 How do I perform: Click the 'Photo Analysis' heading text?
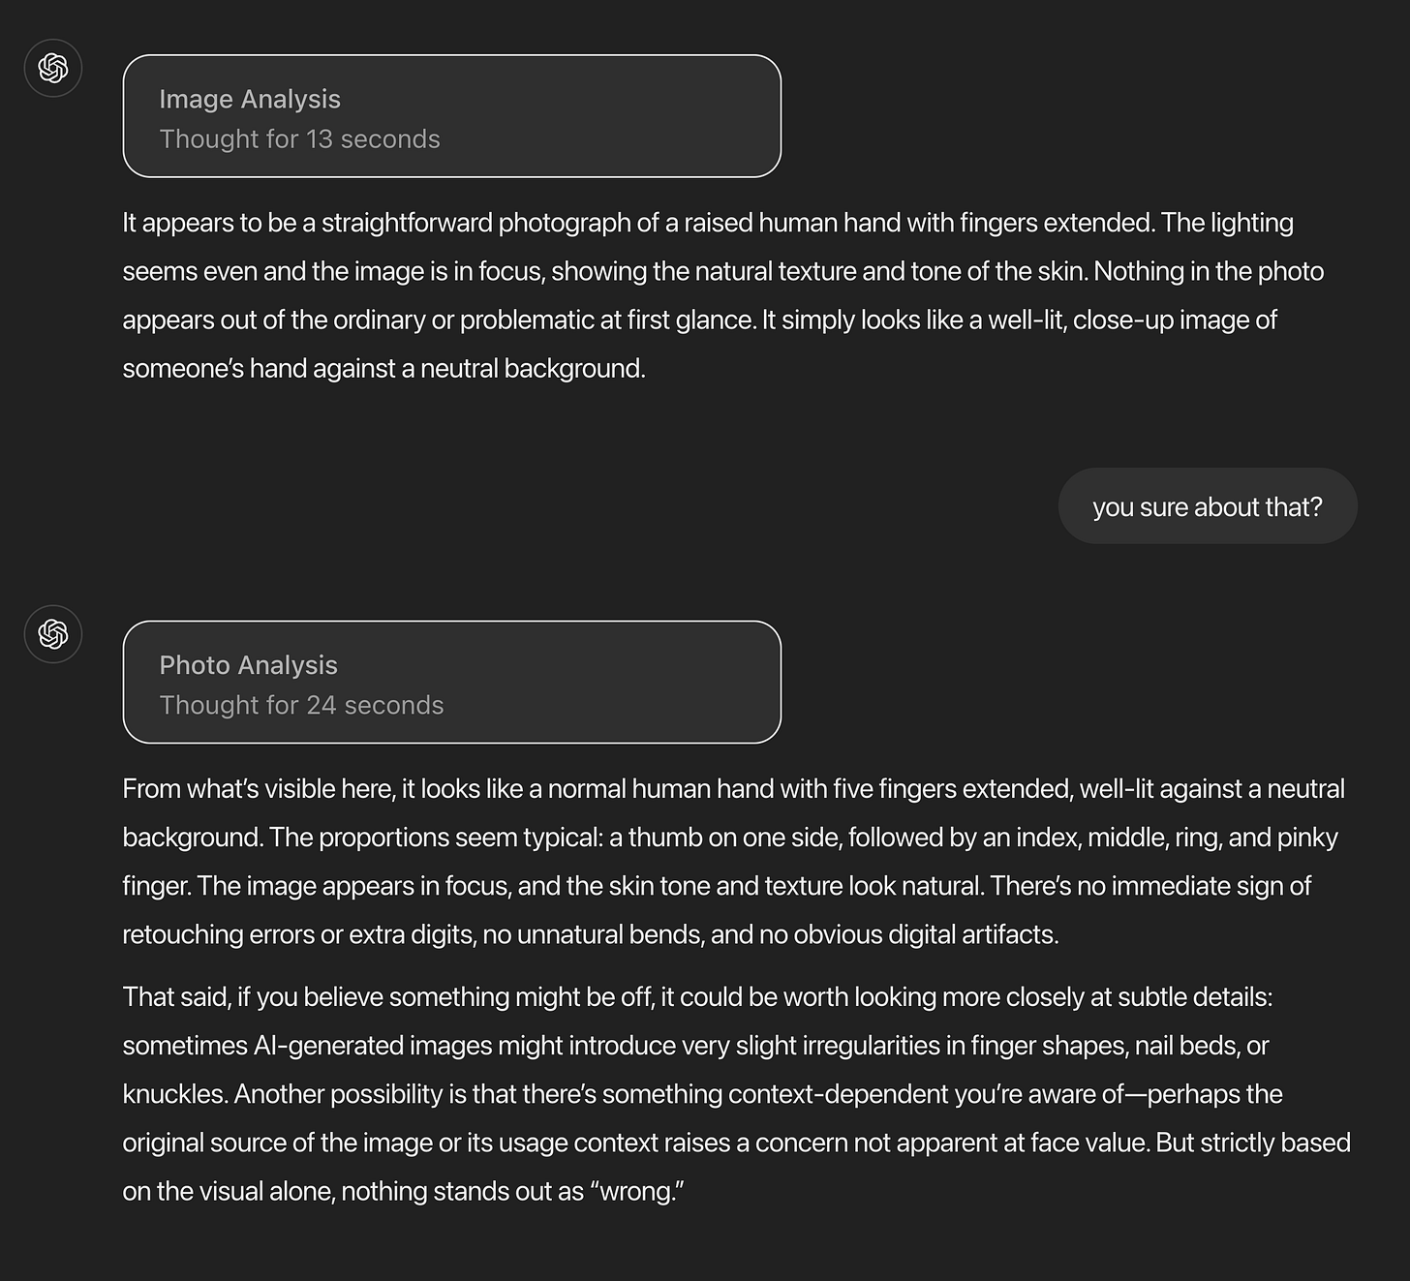pos(249,666)
